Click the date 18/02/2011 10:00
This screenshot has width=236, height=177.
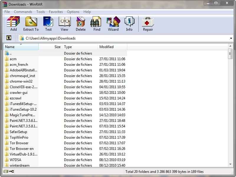(x=112, y=93)
